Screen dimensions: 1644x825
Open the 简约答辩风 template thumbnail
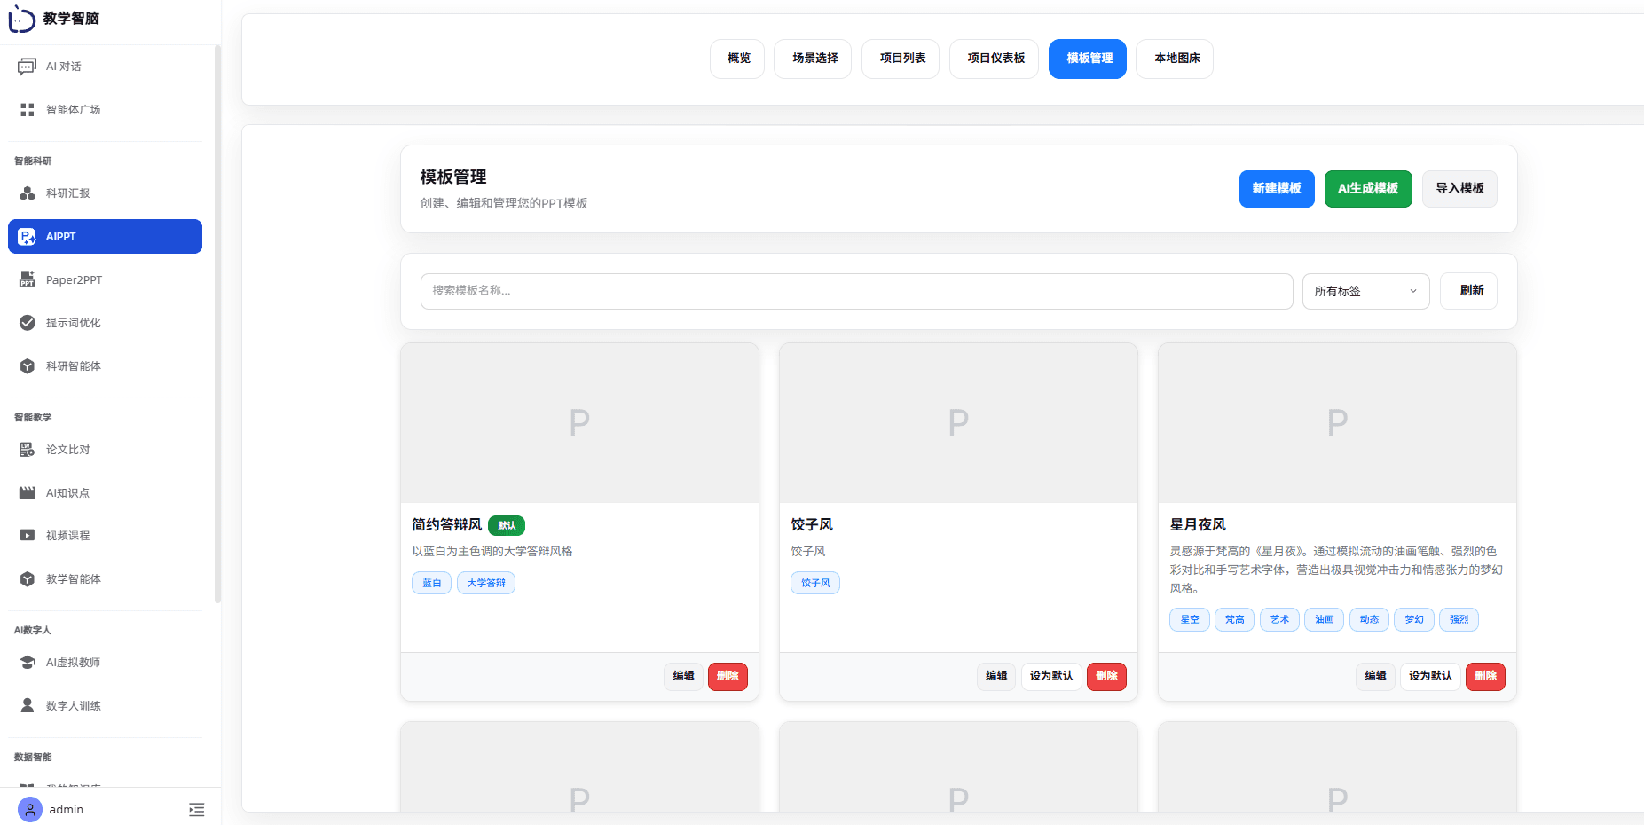pyautogui.click(x=579, y=423)
